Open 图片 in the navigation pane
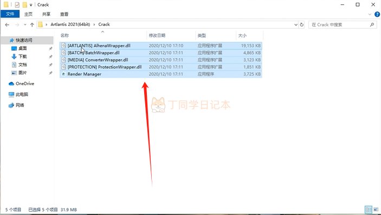Screen dimensions: 381x215 (23, 73)
